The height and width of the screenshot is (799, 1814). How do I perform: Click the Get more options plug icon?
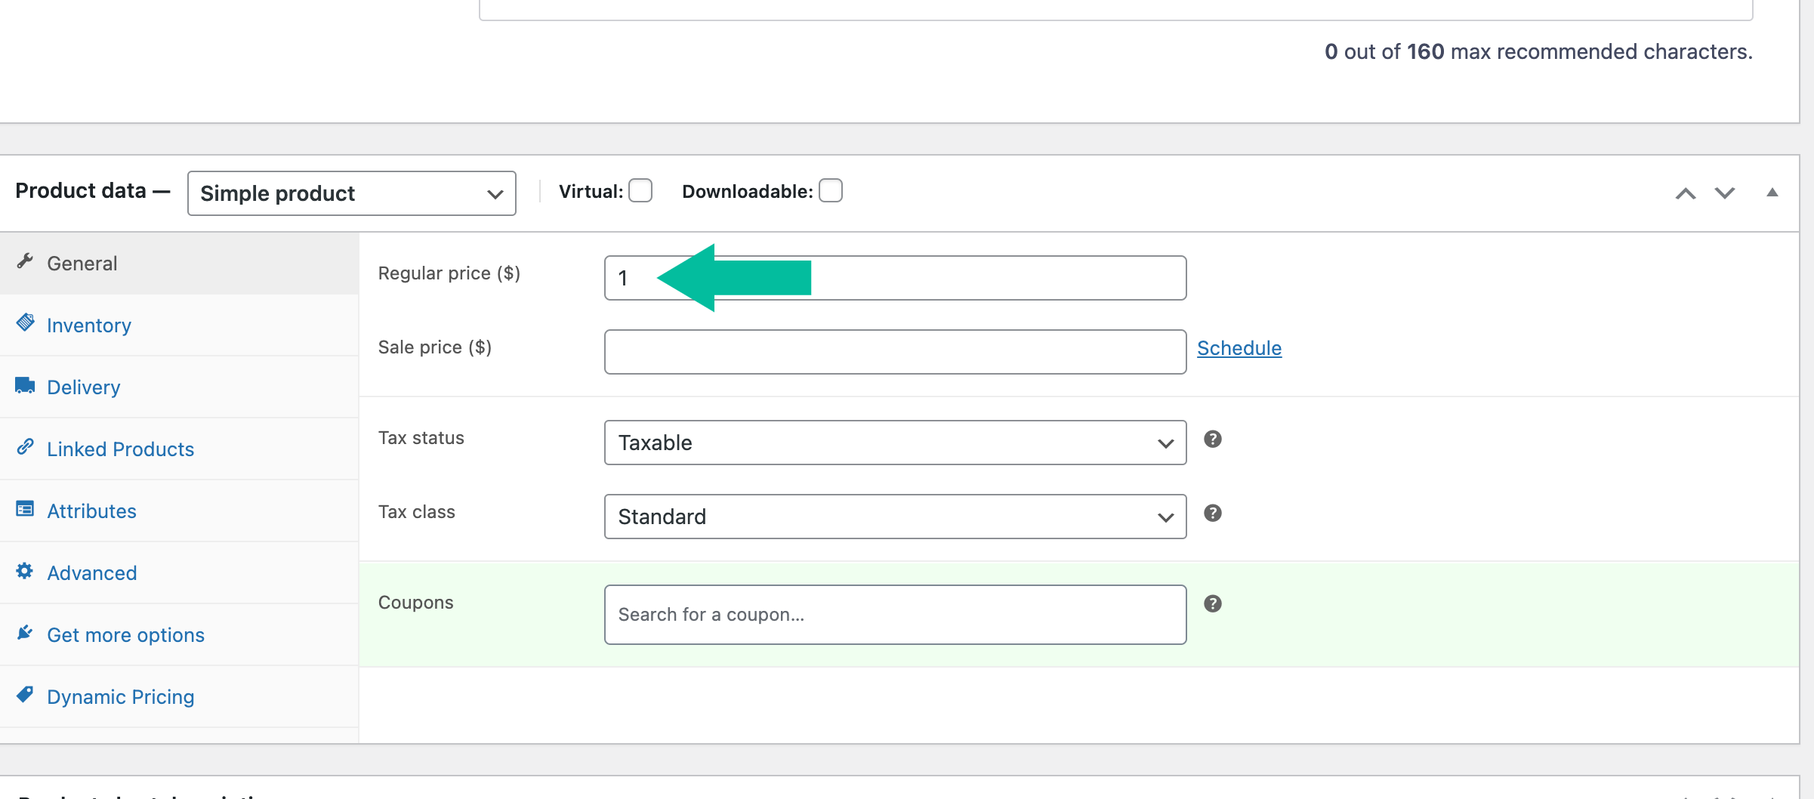(x=25, y=633)
